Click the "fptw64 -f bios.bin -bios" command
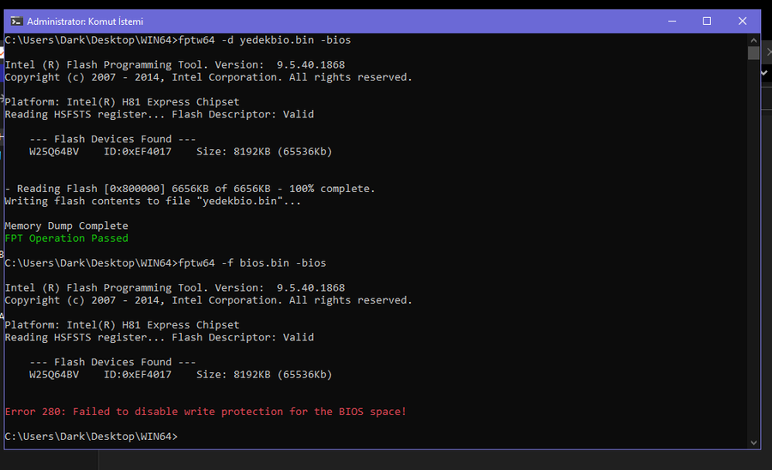 252,262
